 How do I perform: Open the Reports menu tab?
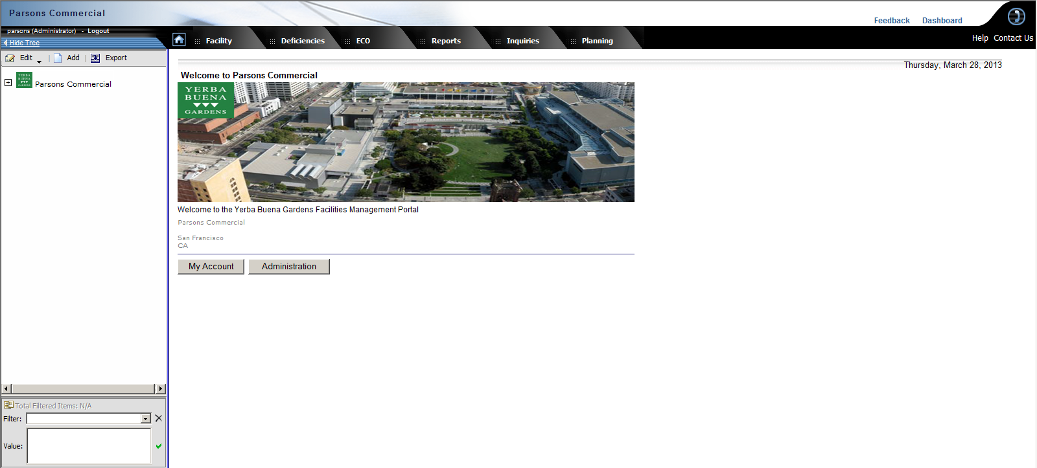(446, 41)
